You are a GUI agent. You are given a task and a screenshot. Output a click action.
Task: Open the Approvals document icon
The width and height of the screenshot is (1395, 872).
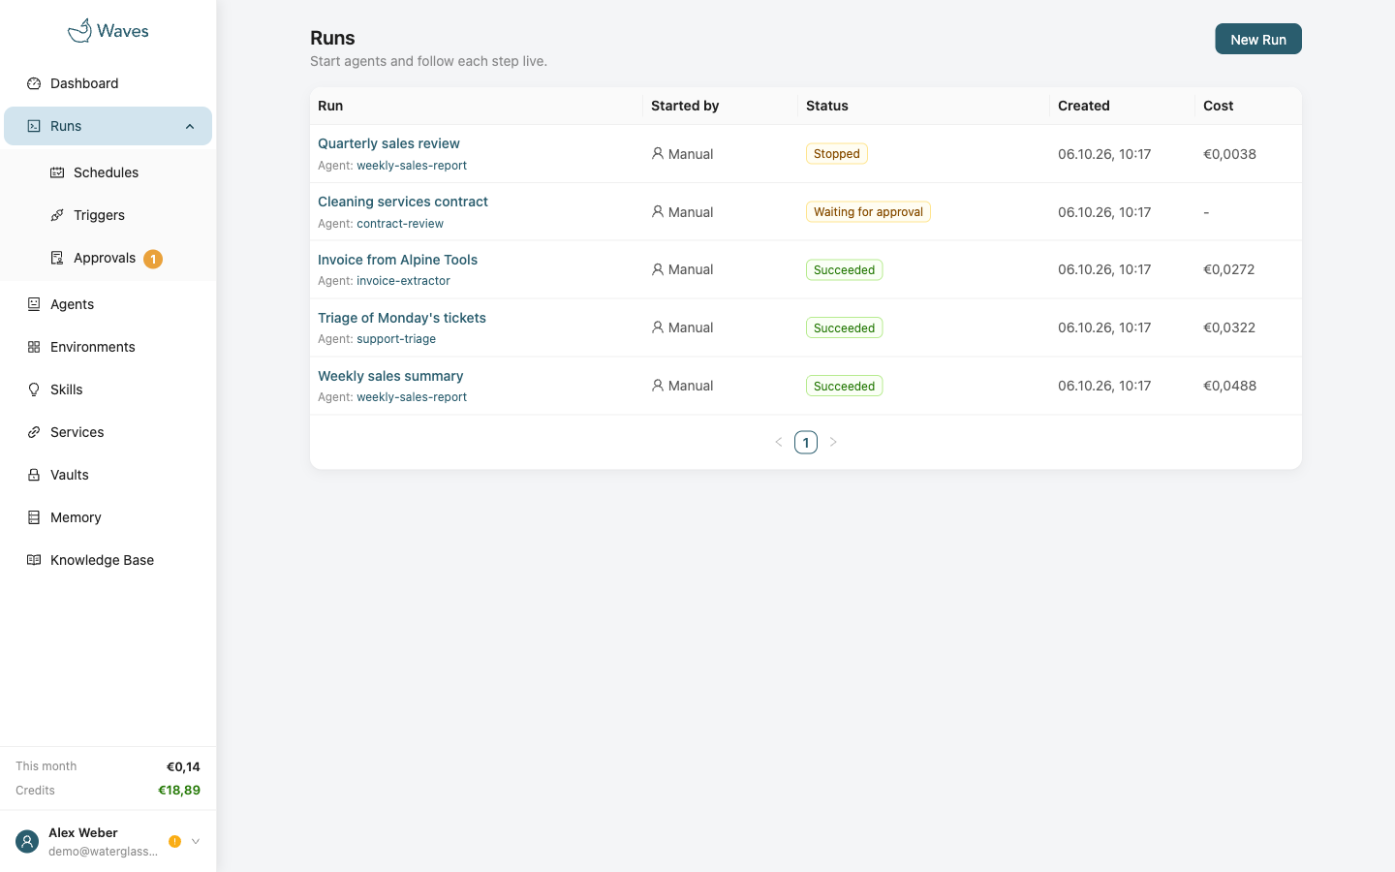[57, 258]
